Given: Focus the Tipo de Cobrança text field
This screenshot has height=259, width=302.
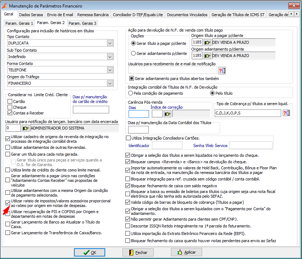Looking at the screenshot, I should [x=248, y=113].
